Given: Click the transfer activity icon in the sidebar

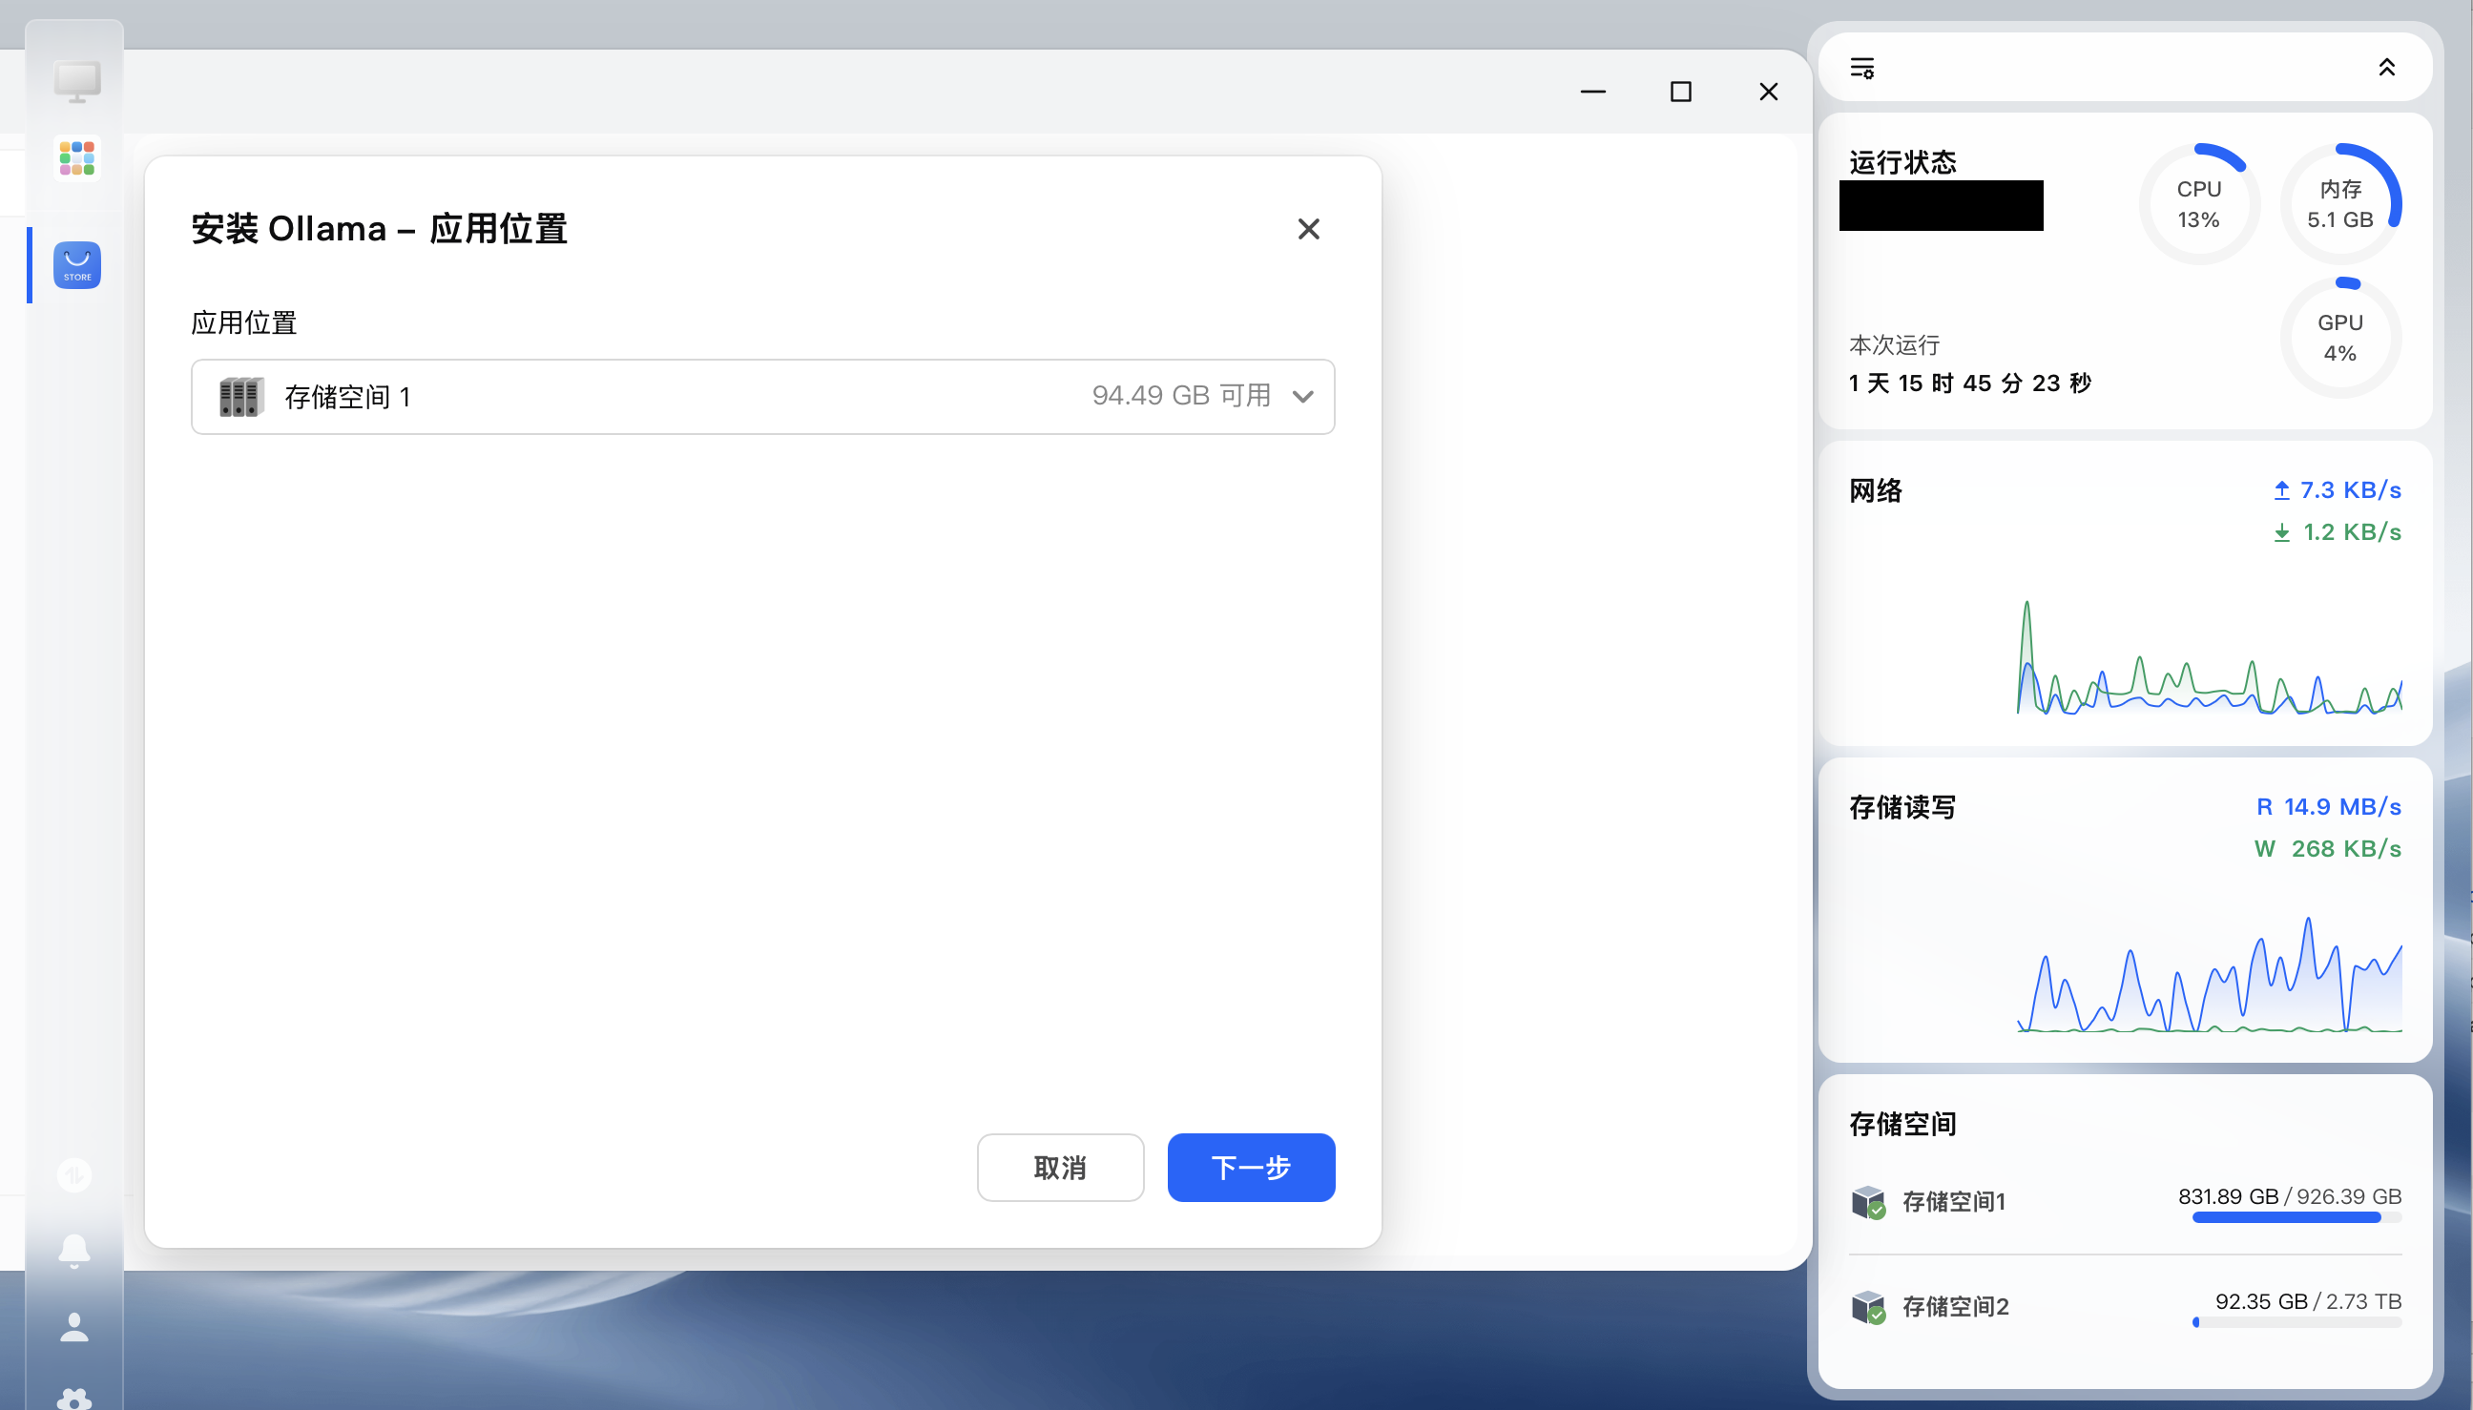Looking at the screenshot, I should click(74, 1174).
